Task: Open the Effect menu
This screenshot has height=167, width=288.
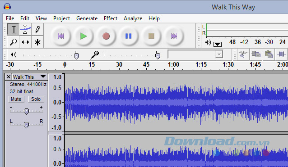Action: 111,18
